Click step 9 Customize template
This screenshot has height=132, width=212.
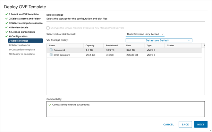(x=22, y=49)
